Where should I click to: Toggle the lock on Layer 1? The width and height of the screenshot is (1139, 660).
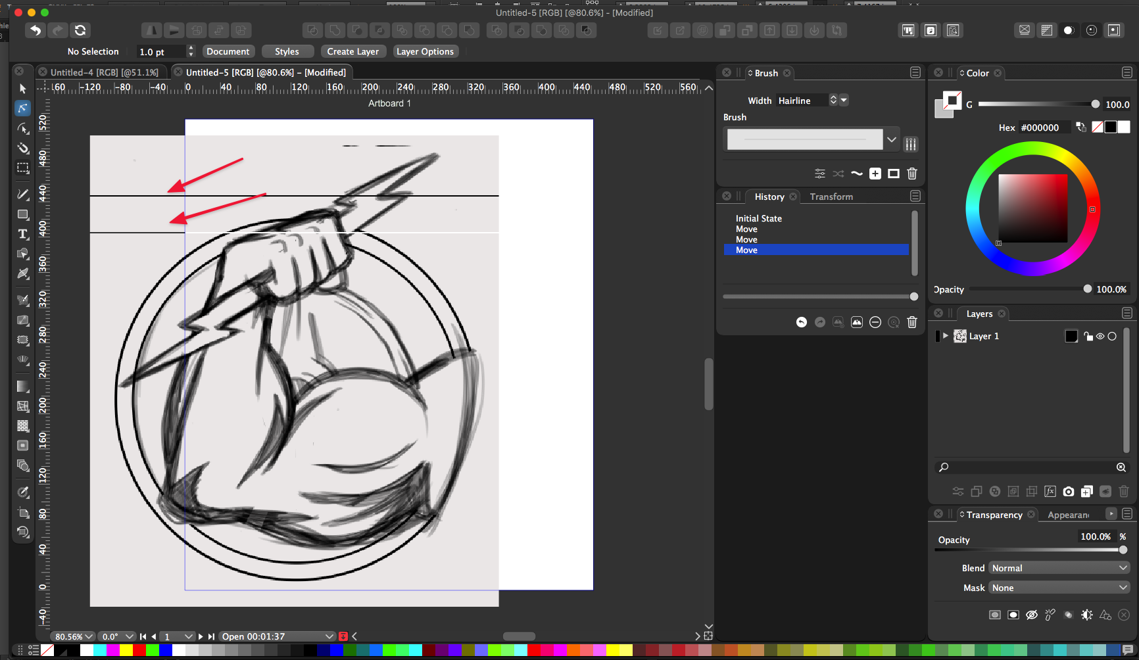pos(1088,337)
